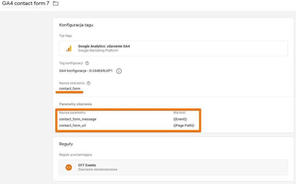Viewport: 296px width, 184px height.
Task: Select the Google Analytics: zdarzenie GA4 tag type
Action: (104, 46)
